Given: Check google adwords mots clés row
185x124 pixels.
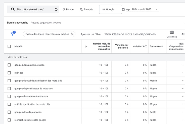Looking at the screenshot, I should 9,112.
